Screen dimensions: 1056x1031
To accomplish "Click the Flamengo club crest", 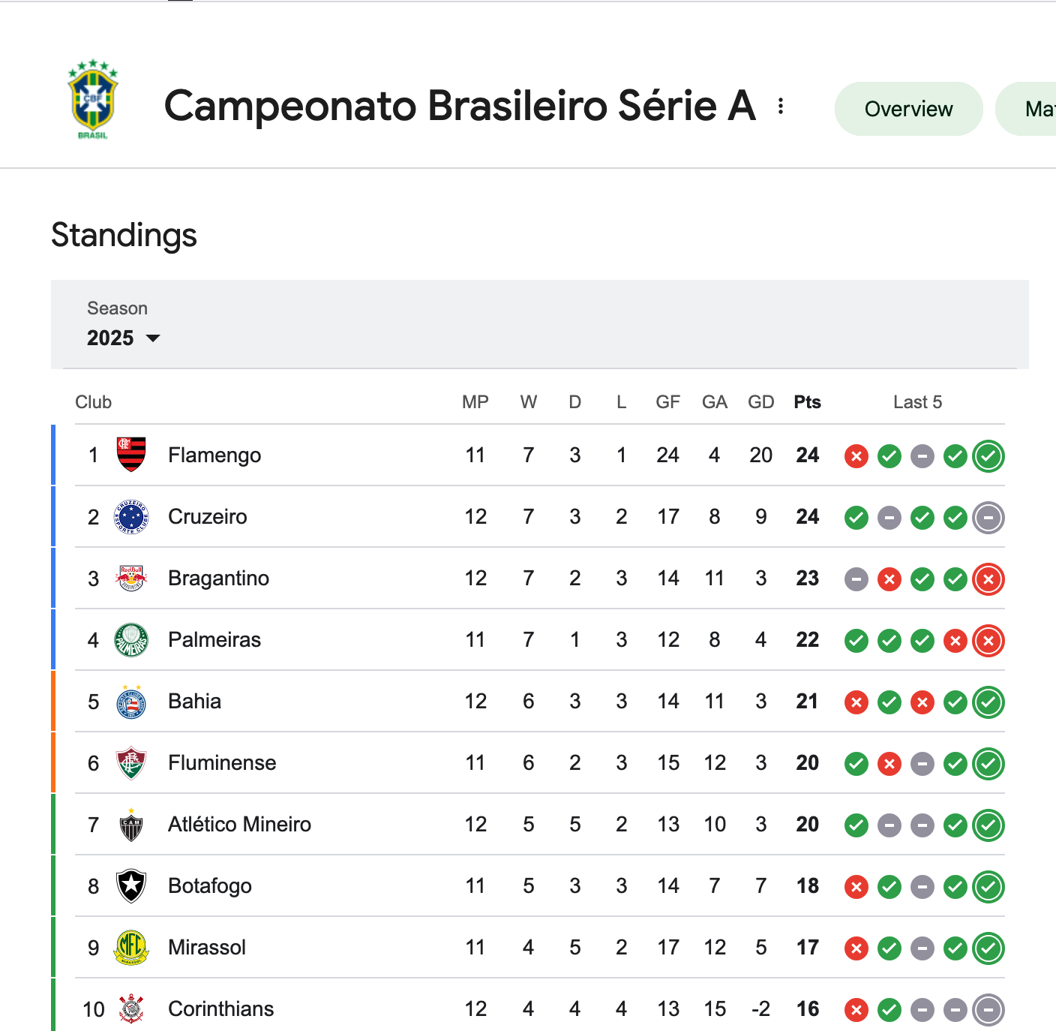I will click(x=131, y=455).
